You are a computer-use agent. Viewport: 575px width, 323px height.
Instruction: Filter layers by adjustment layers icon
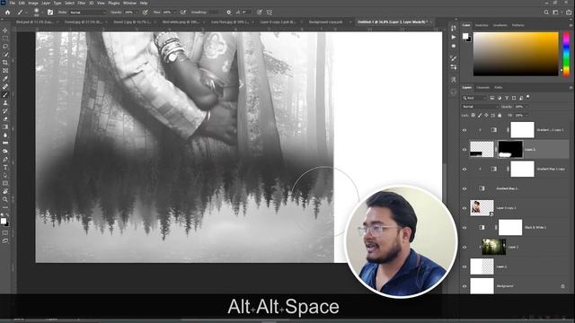click(500, 98)
